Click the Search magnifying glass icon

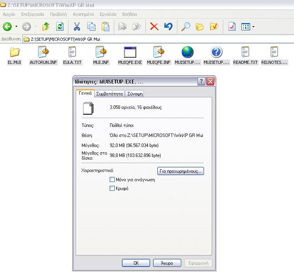click(185, 27)
